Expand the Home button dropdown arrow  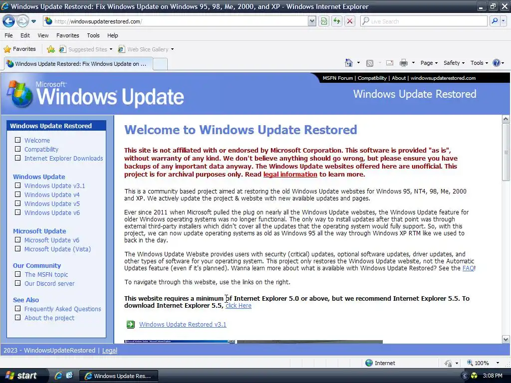(358, 63)
